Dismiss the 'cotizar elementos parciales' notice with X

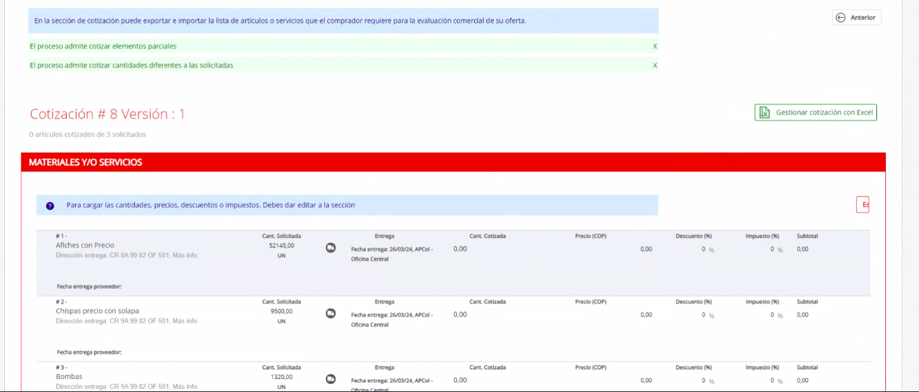654,46
